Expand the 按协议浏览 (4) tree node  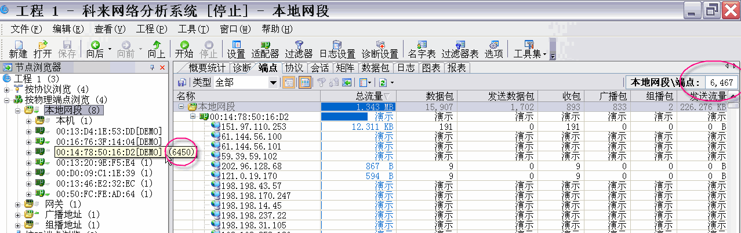[6, 89]
